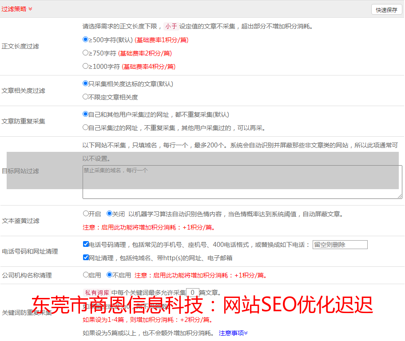Click the 留空则删除 phone replacement field
The image size is (405, 341).
pyautogui.click(x=340, y=245)
